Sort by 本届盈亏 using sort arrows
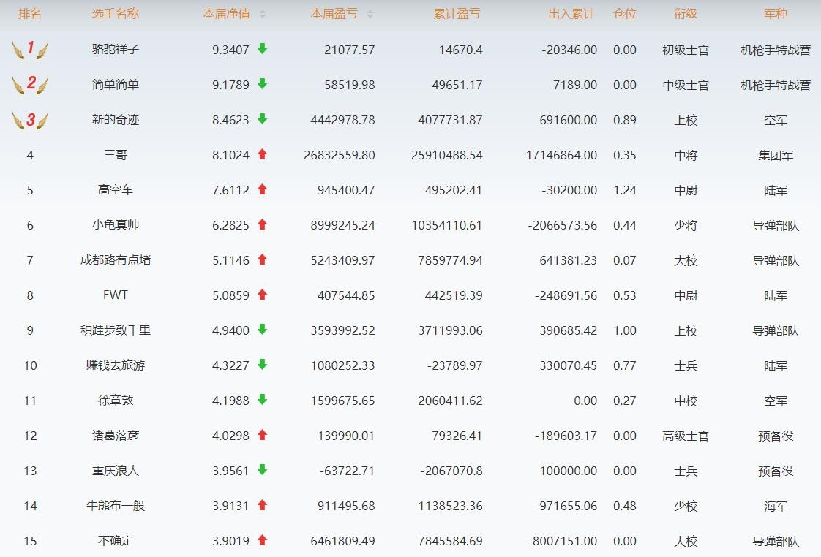821x557 pixels. pos(370,14)
